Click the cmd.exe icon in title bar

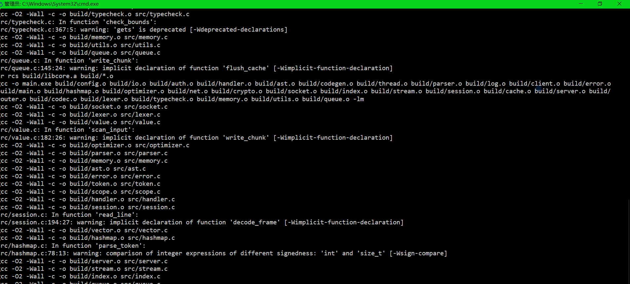click(x=1, y=4)
